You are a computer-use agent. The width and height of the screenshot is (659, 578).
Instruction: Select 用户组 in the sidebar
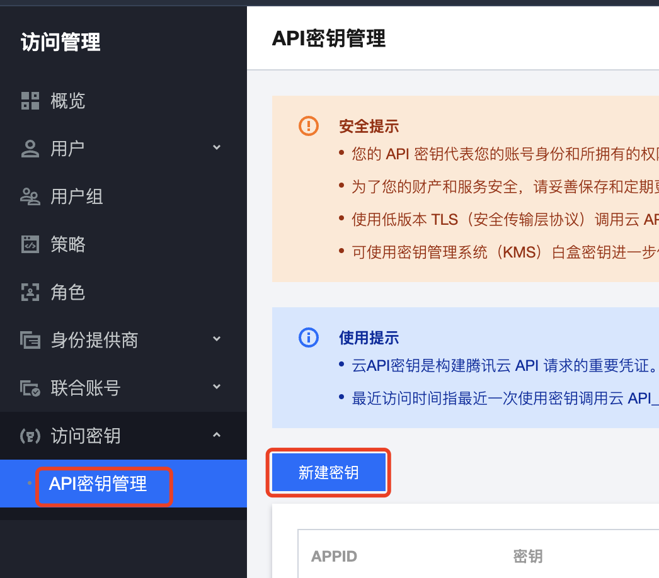point(77,196)
